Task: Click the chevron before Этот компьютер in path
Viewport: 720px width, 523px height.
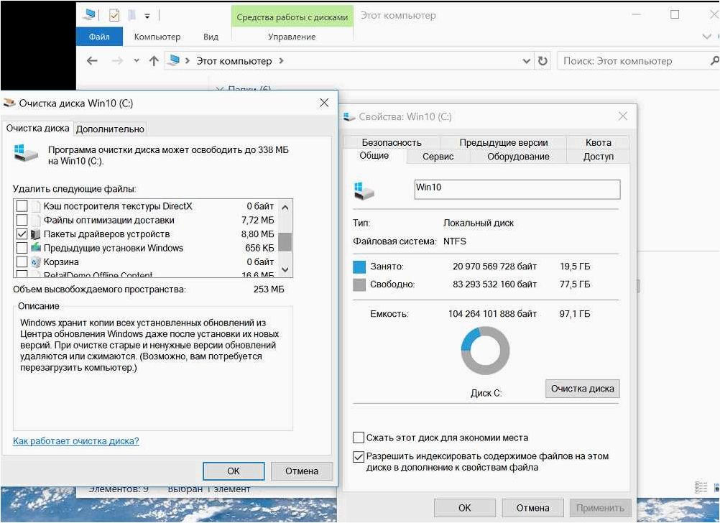Action: point(188,60)
